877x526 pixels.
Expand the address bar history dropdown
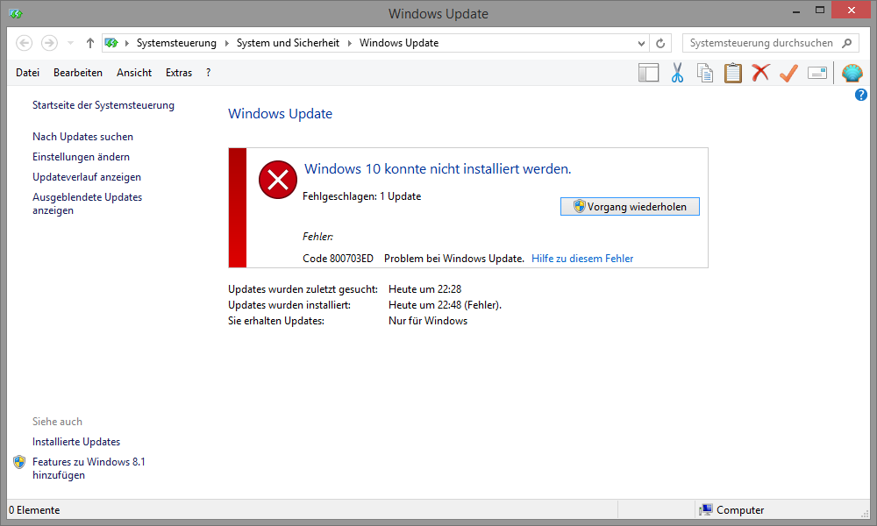click(642, 43)
